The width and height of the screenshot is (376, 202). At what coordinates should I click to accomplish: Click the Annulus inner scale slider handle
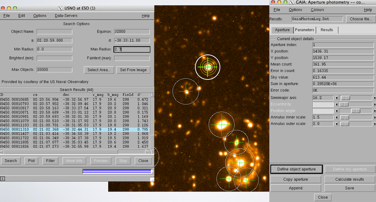point(344,117)
